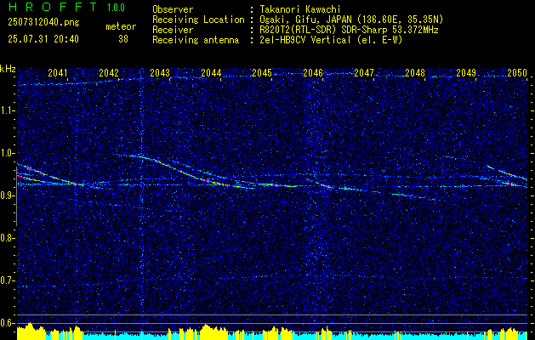Viewport: 535px width, 340px height.
Task: Click the version number 1.0.0
Action: pos(116,7)
